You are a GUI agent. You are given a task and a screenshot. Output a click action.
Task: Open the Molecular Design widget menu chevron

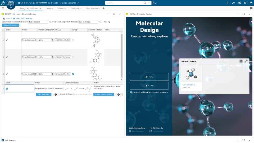click(x=250, y=14)
